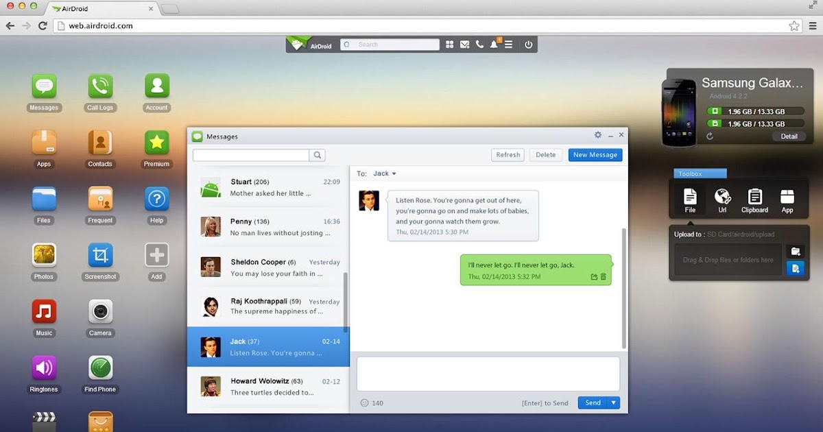Open the Messages desktop icon
The height and width of the screenshot is (432, 823).
44,86
